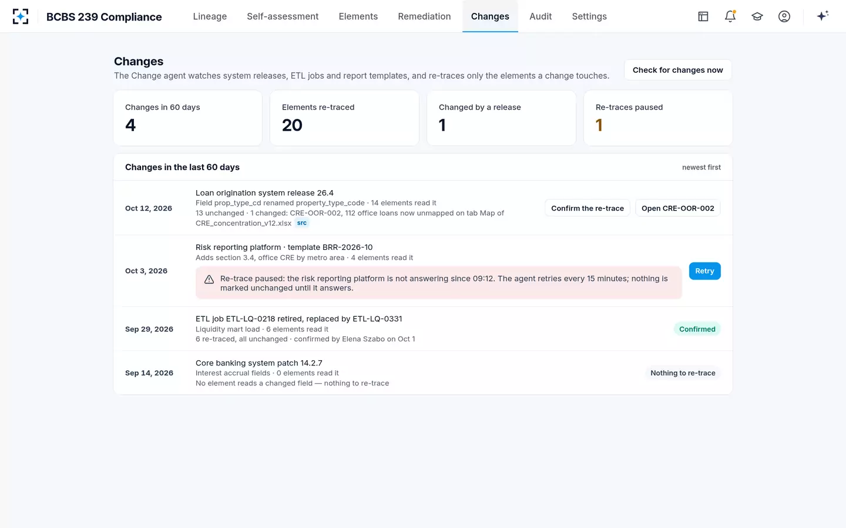Select ETL job ETL-LQ-0218 retired title
Image resolution: width=846 pixels, height=528 pixels.
coord(299,319)
